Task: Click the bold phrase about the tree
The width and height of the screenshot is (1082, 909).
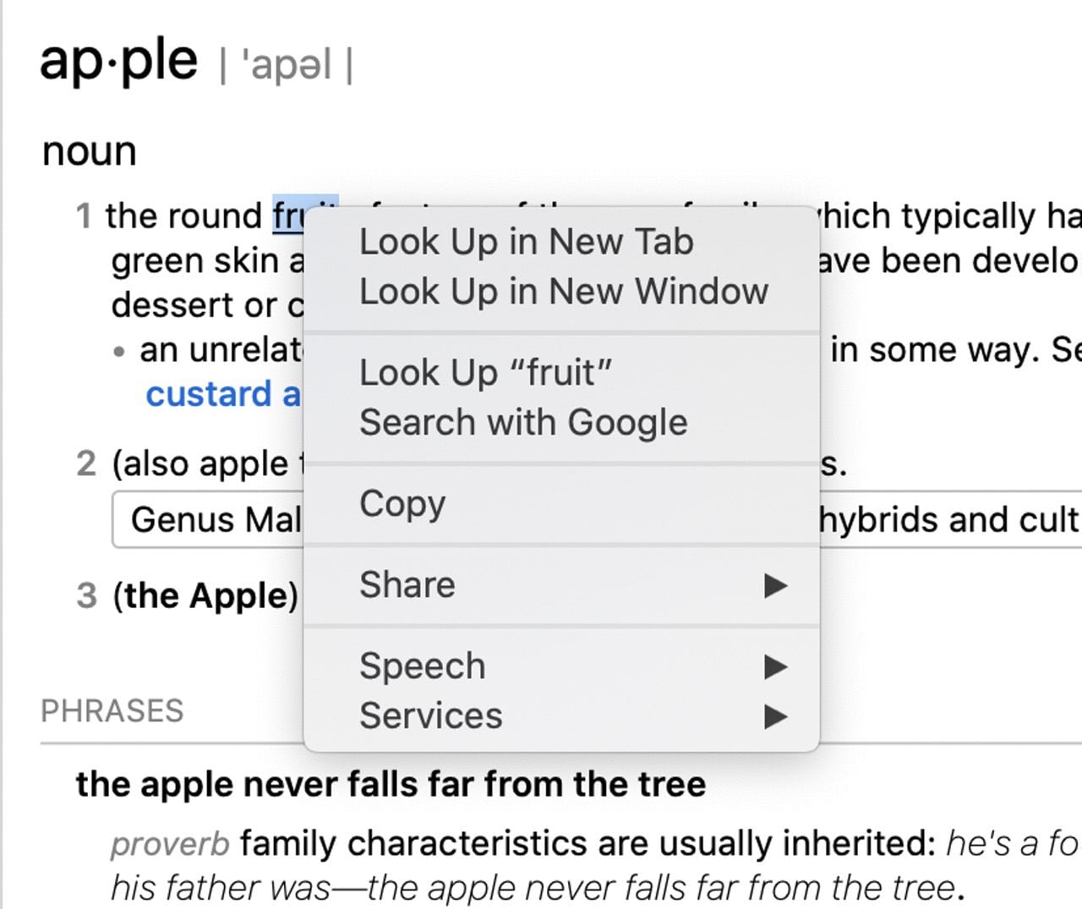Action: tap(391, 784)
